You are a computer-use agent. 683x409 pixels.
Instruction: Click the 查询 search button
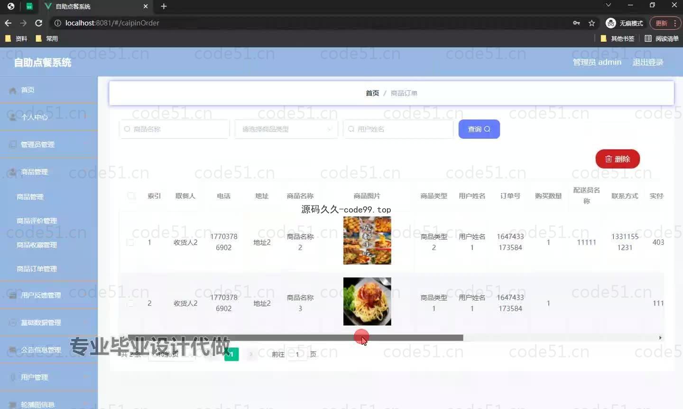tap(479, 129)
